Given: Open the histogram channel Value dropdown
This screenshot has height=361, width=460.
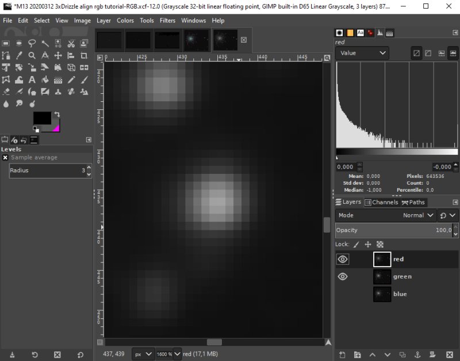Looking at the screenshot, I should pyautogui.click(x=362, y=53).
